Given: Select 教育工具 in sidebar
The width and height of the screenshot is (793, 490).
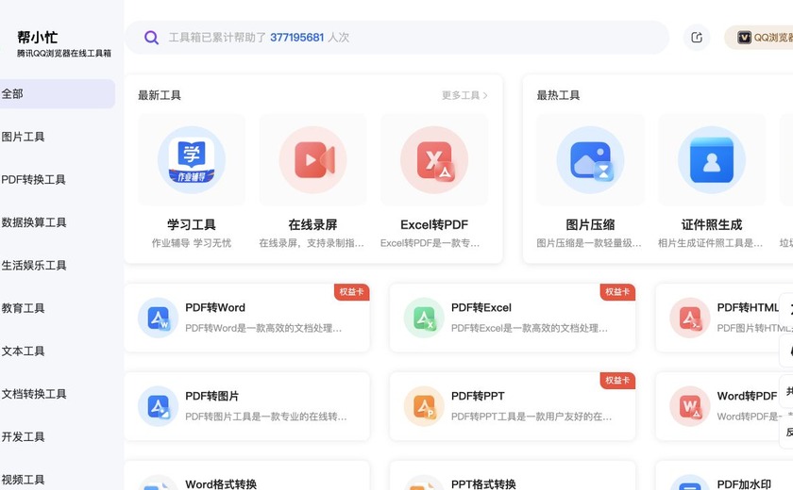Looking at the screenshot, I should click(x=23, y=308).
